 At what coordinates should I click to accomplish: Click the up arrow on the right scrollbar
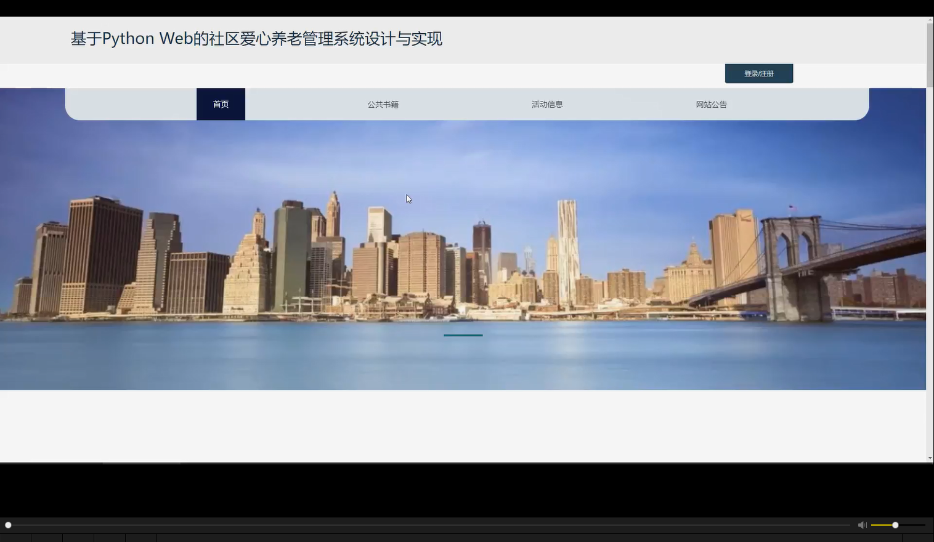(929, 18)
